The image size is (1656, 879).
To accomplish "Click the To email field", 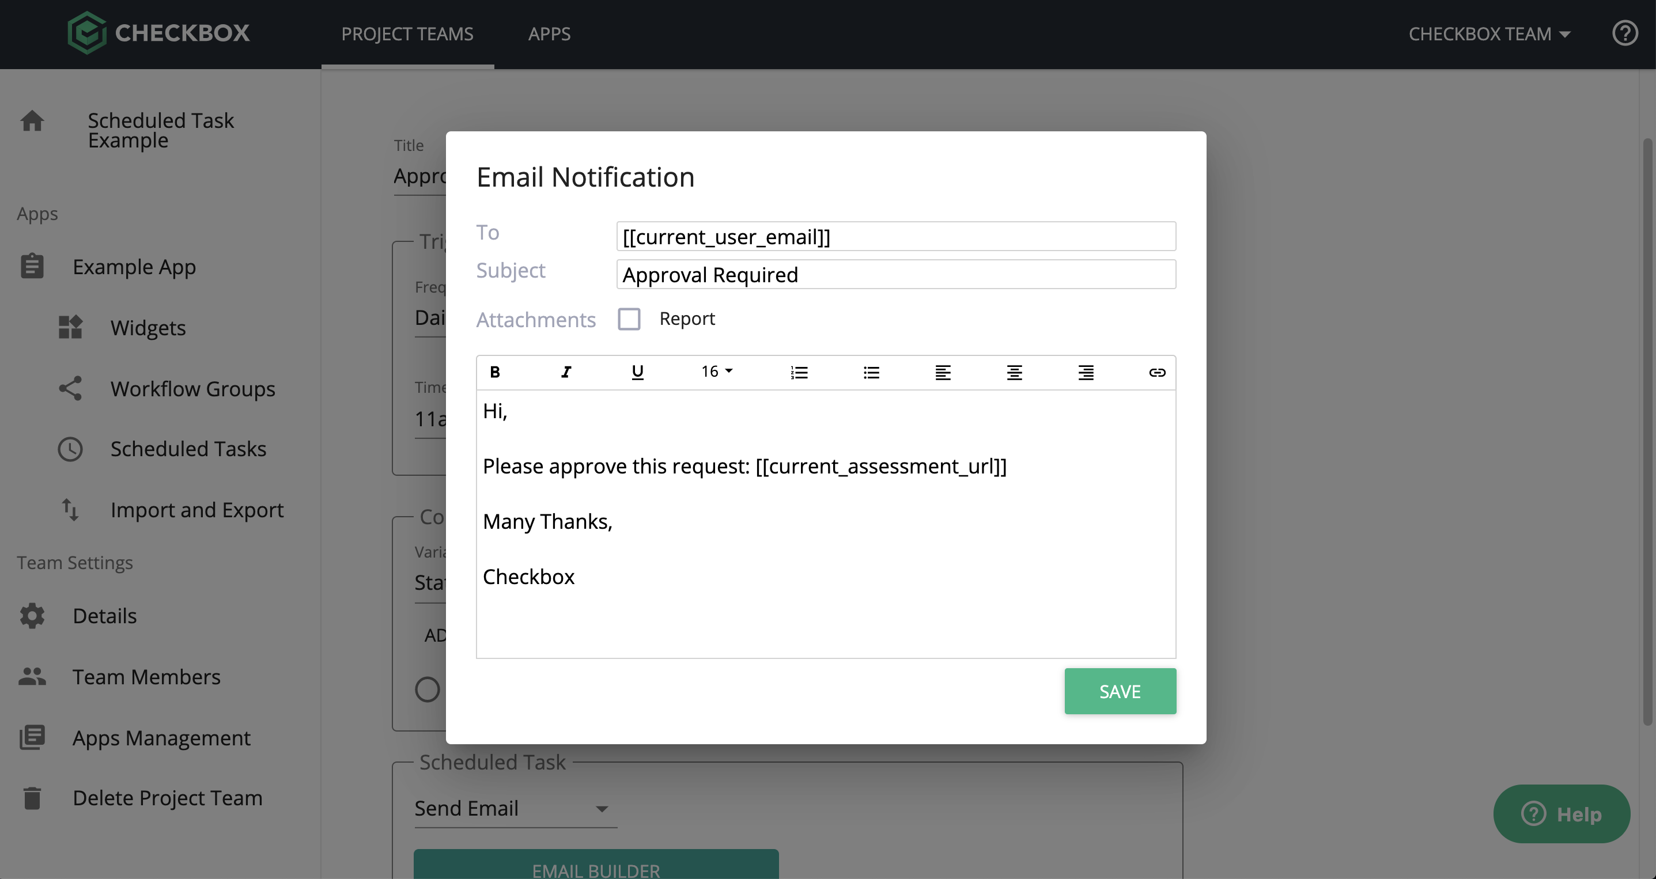I will tap(896, 237).
